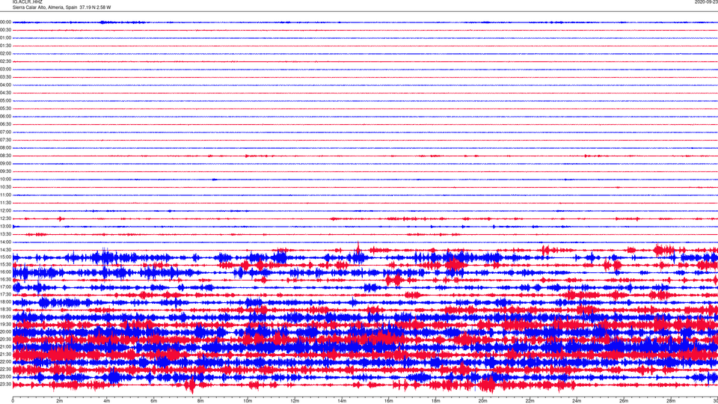Click the '04:00' time row label

click(x=5, y=85)
